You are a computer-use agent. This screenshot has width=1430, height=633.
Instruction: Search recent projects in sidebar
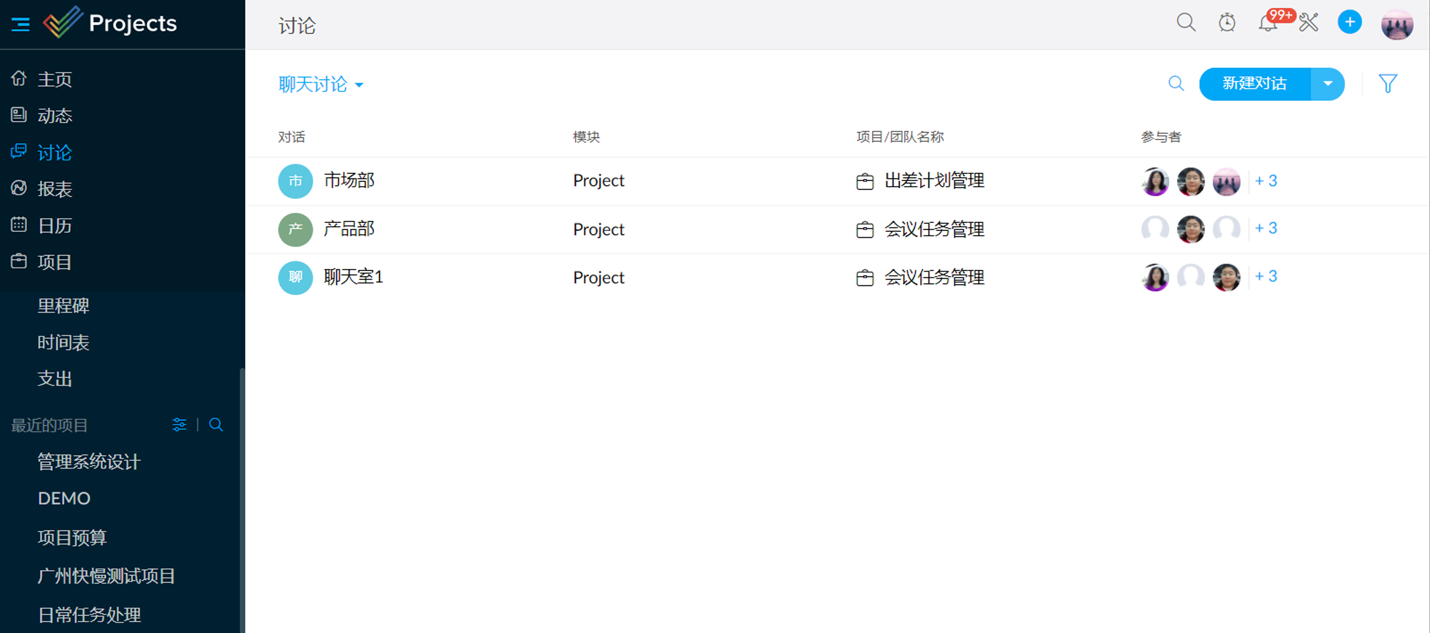216,425
